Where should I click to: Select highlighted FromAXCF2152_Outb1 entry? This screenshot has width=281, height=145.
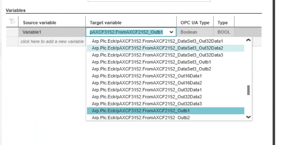pyautogui.click(x=166, y=111)
